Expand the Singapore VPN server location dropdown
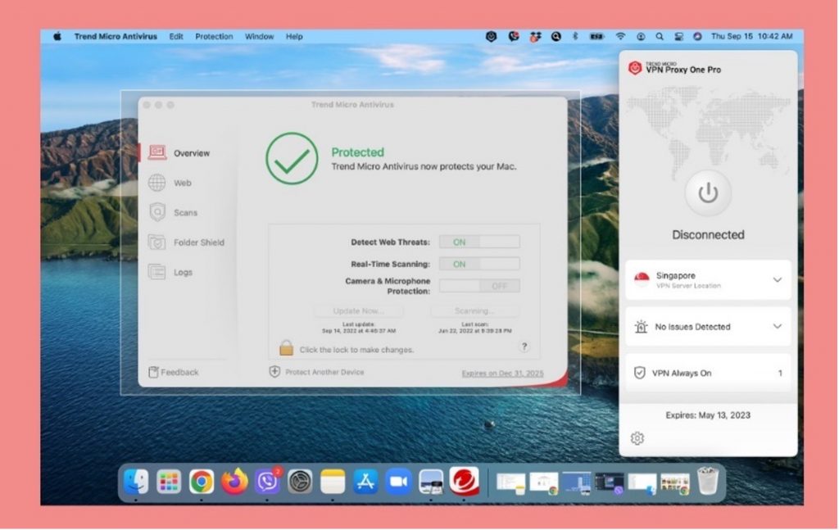This screenshot has height=530, width=839. pyautogui.click(x=778, y=280)
